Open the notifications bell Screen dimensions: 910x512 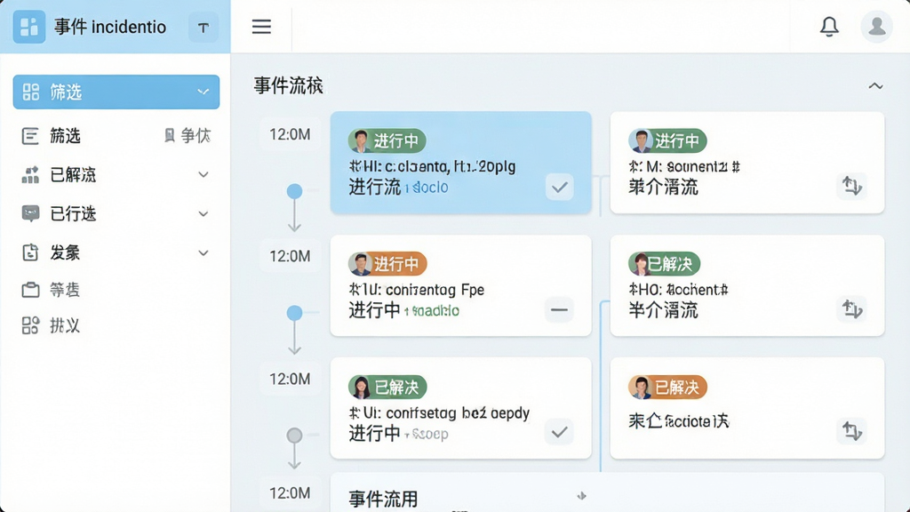pos(829,26)
